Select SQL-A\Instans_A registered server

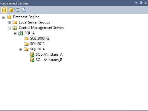(49, 54)
